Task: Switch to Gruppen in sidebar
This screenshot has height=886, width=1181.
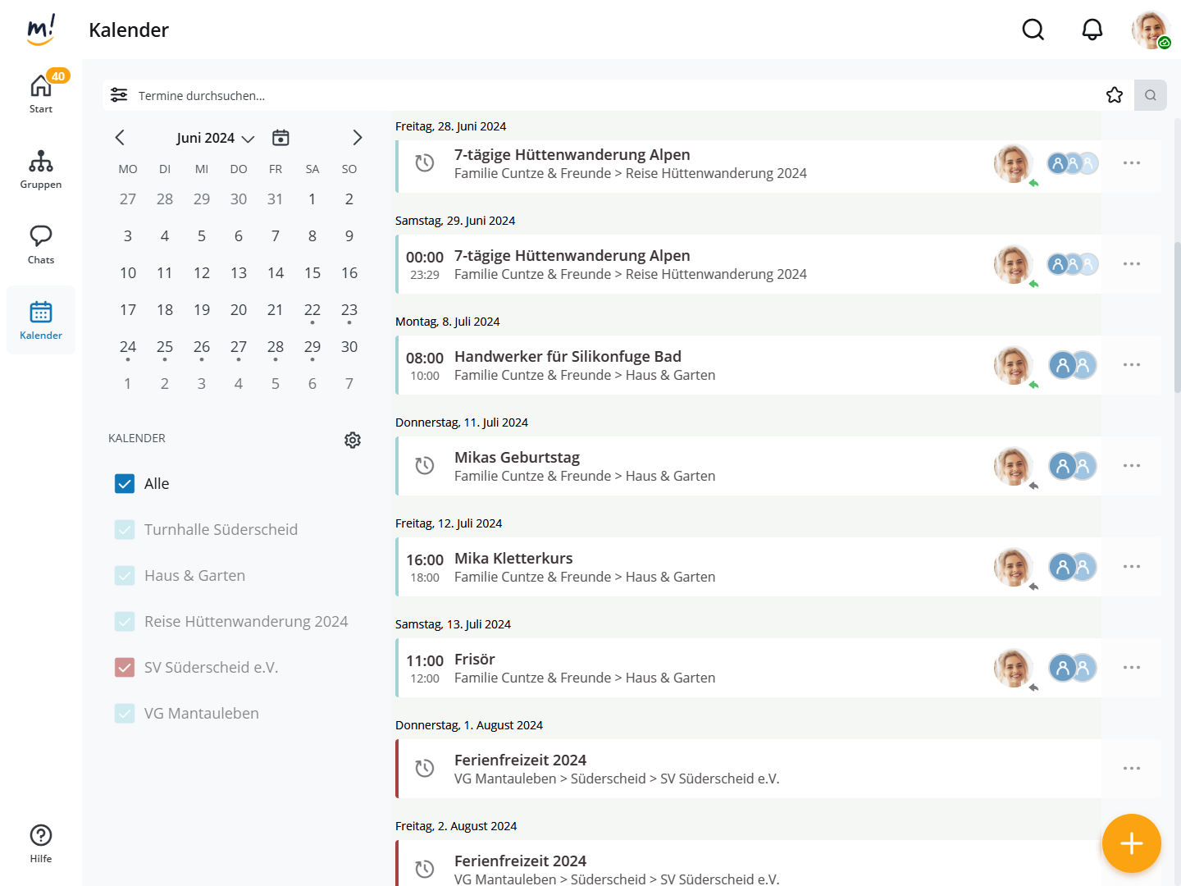Action: (41, 170)
